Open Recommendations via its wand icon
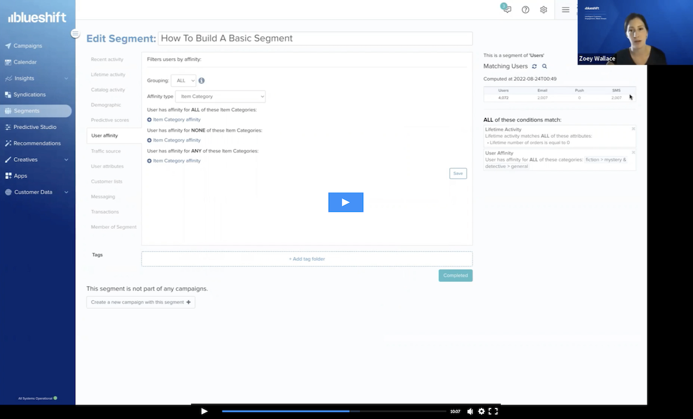Viewport: 693px width, 419px height. coord(8,143)
